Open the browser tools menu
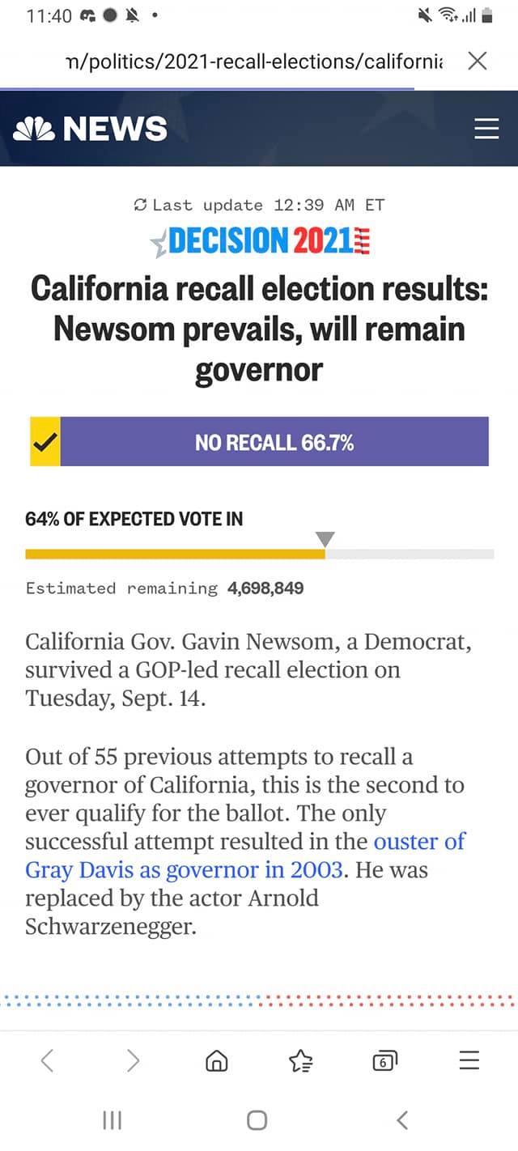This screenshot has height=1151, width=518. click(469, 1060)
